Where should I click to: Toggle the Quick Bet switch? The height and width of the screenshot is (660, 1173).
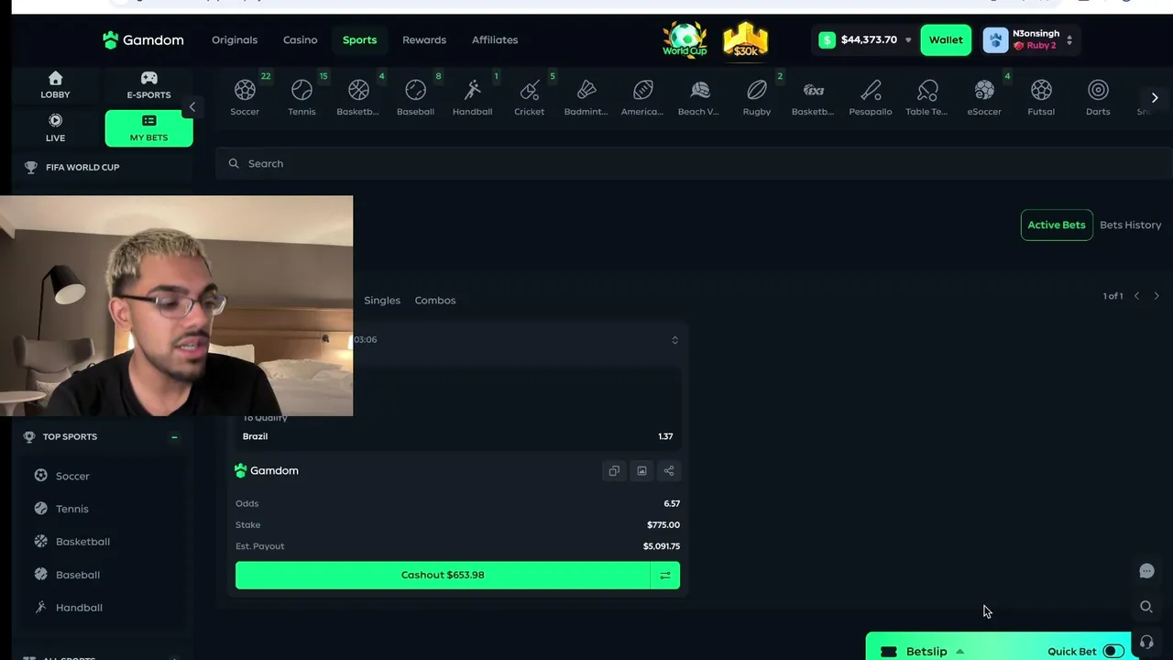[x=1113, y=652]
